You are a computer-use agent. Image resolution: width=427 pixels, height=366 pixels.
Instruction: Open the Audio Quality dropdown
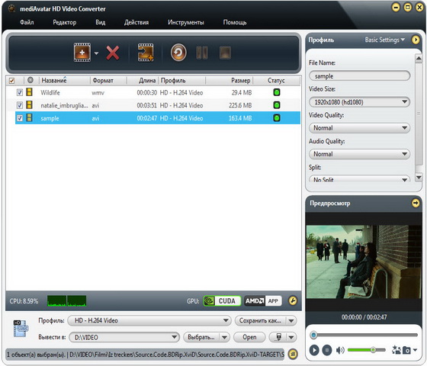[x=359, y=154]
